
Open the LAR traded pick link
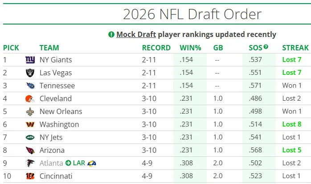[x=78, y=163]
